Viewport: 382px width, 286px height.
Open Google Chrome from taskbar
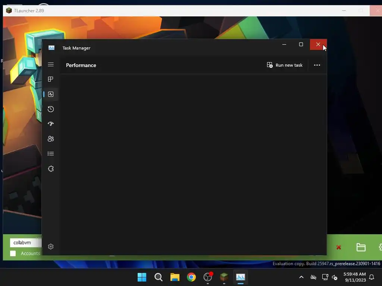tap(191, 277)
